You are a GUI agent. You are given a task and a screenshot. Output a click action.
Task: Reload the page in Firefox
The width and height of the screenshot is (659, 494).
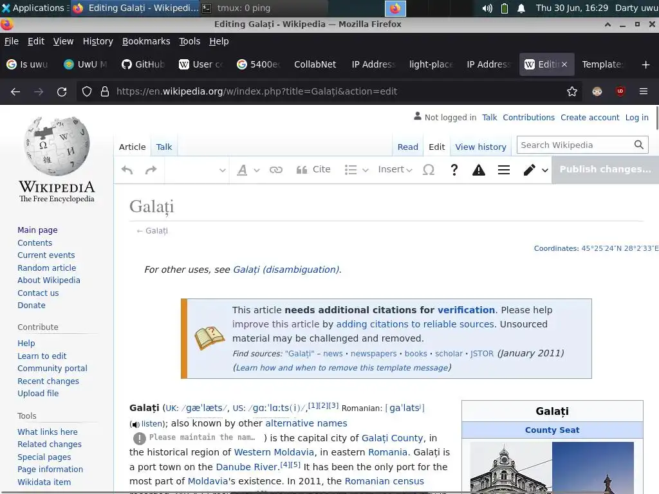[x=62, y=91]
